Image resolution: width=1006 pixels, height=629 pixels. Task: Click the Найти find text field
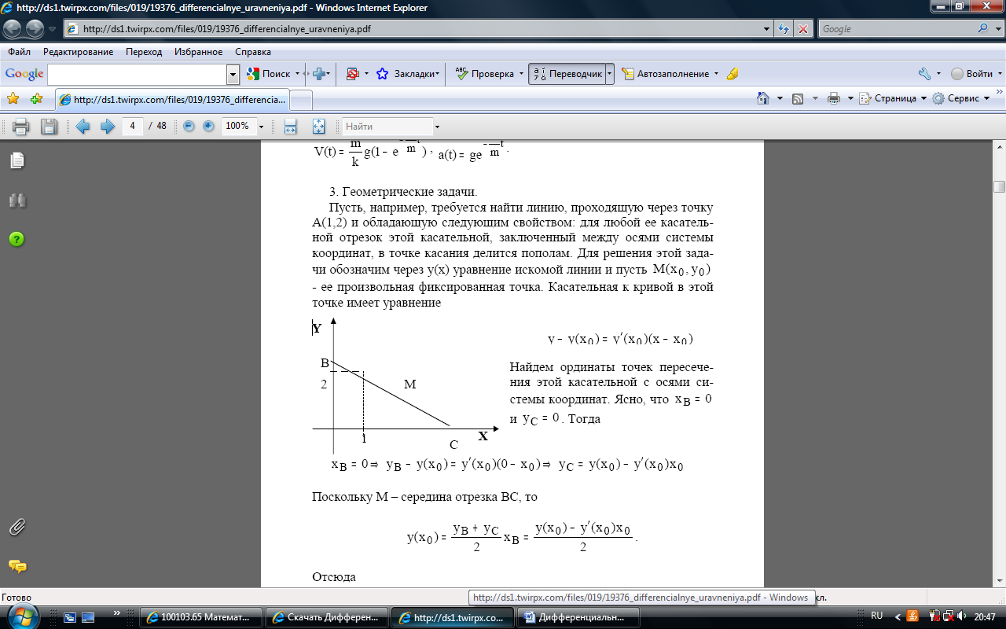tap(387, 127)
